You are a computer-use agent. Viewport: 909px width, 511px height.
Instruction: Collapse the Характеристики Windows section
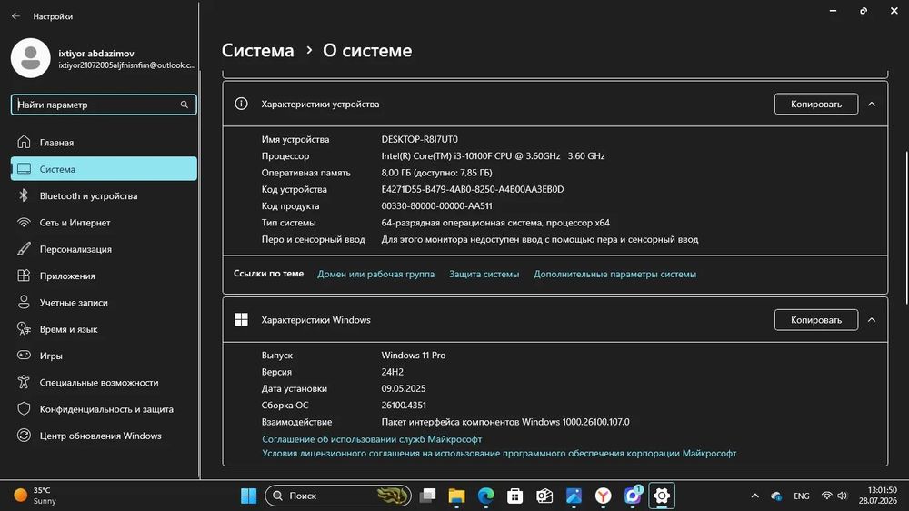[872, 319]
